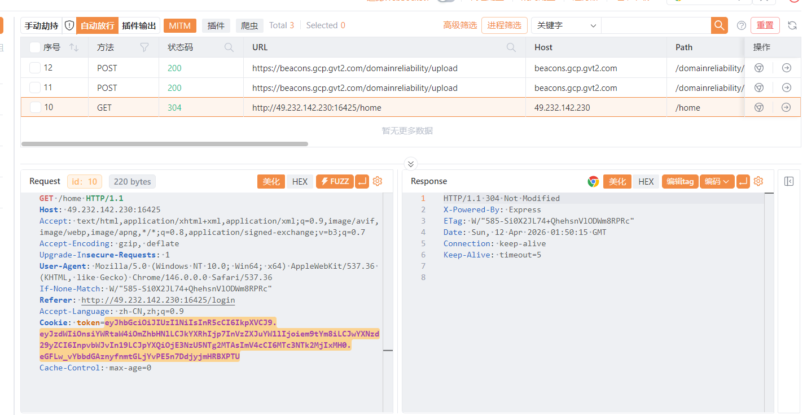This screenshot has width=807, height=415.
Task: Select 自动放行 mode
Action: (x=97, y=25)
